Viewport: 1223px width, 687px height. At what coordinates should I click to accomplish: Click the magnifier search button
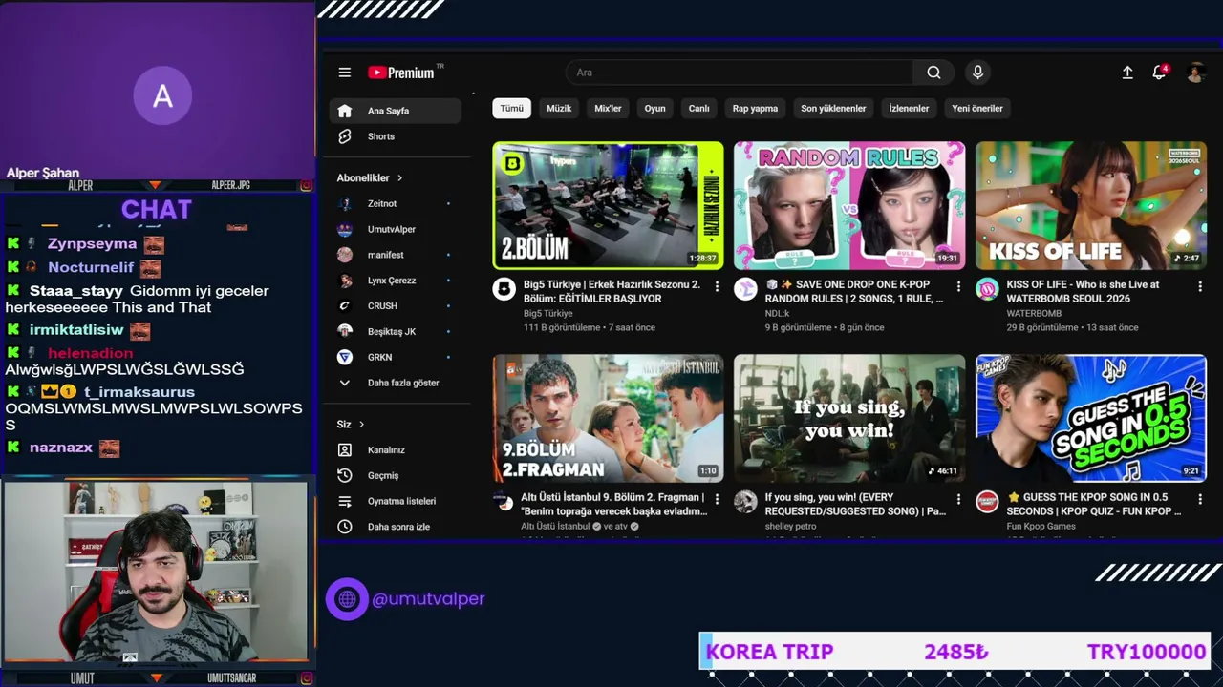pos(933,73)
